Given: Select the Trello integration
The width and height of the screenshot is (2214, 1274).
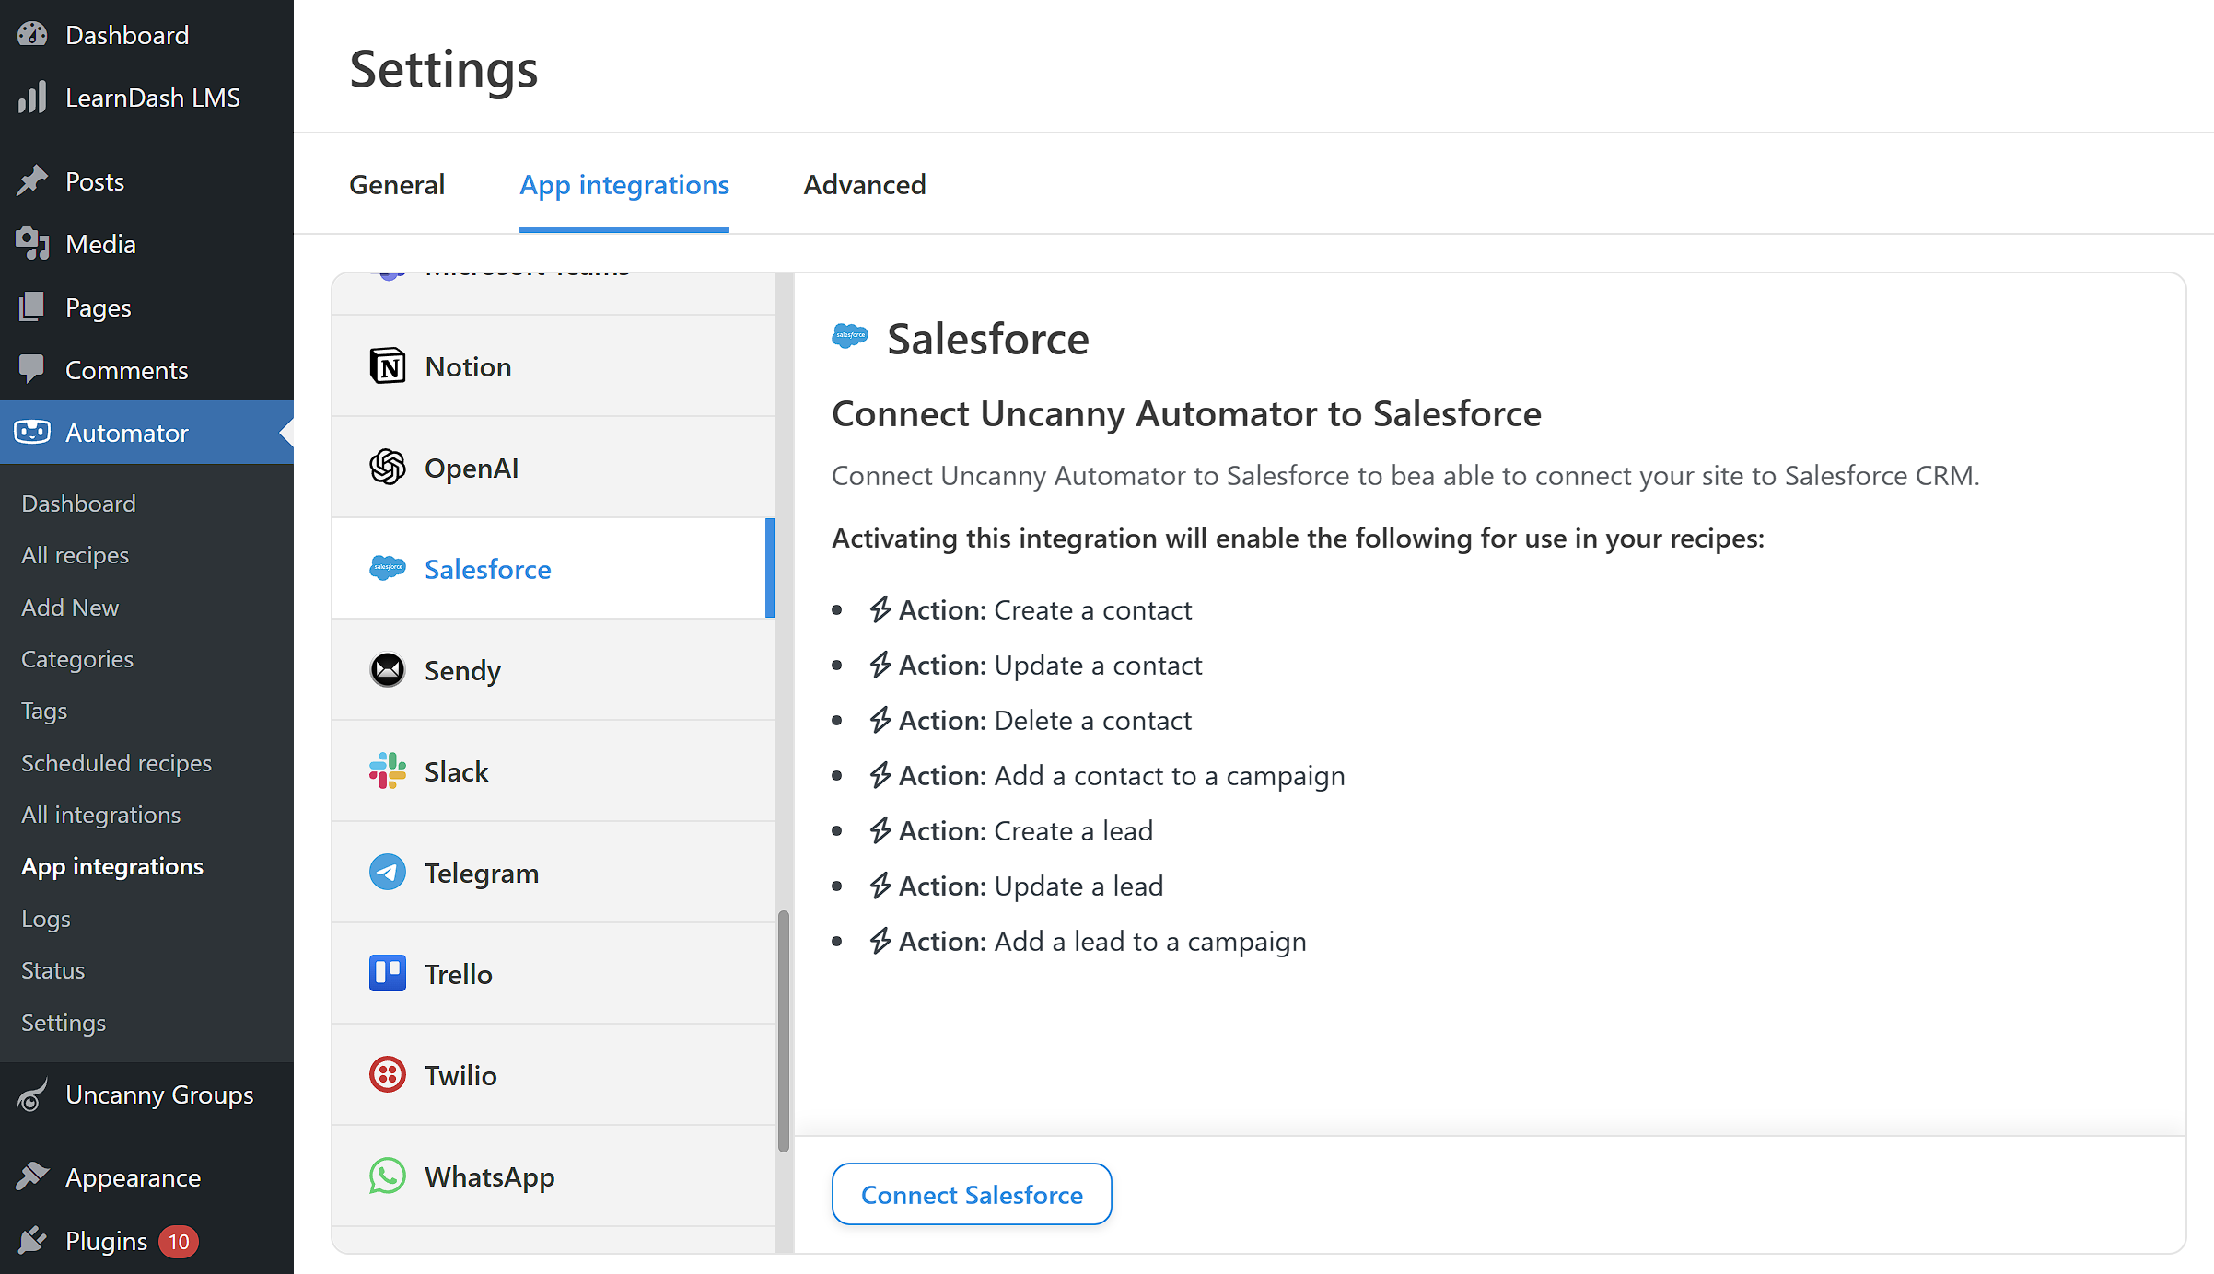Looking at the screenshot, I should [553, 974].
